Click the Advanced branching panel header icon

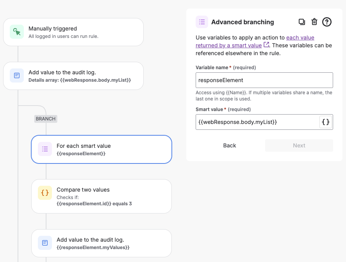202,22
